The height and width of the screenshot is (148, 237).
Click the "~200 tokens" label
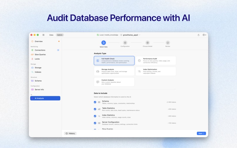(x=172, y=109)
